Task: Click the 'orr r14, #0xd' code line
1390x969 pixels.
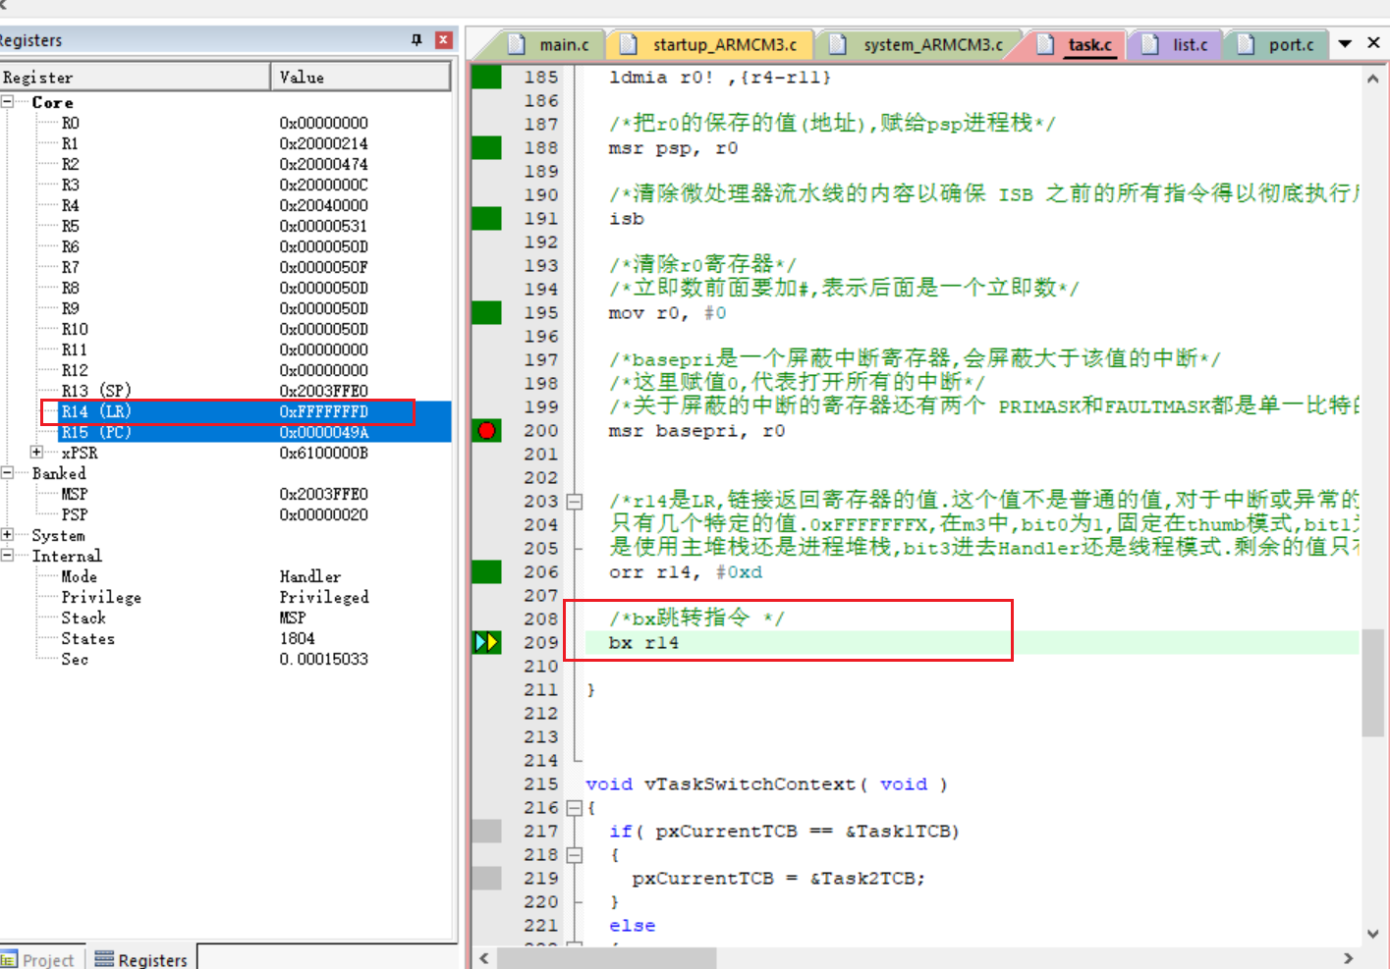Action: point(685,572)
